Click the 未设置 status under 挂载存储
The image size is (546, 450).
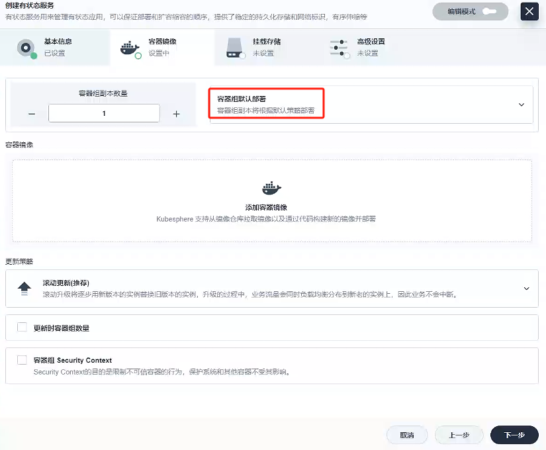263,54
